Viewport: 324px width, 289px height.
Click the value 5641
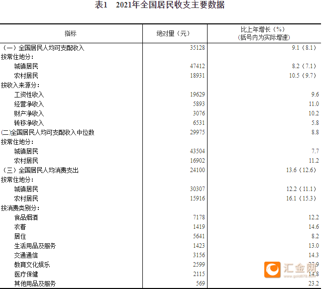click(x=199, y=236)
